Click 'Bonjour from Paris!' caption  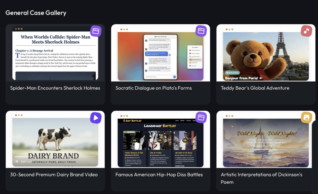(x=242, y=78)
